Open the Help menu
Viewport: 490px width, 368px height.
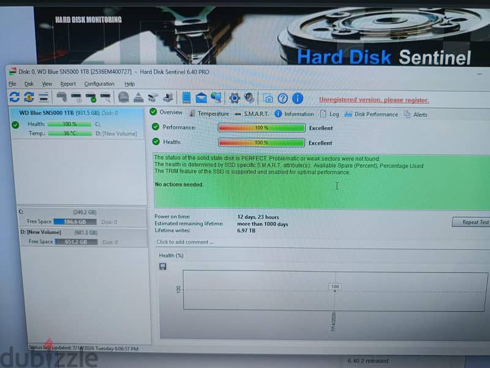[130, 84]
